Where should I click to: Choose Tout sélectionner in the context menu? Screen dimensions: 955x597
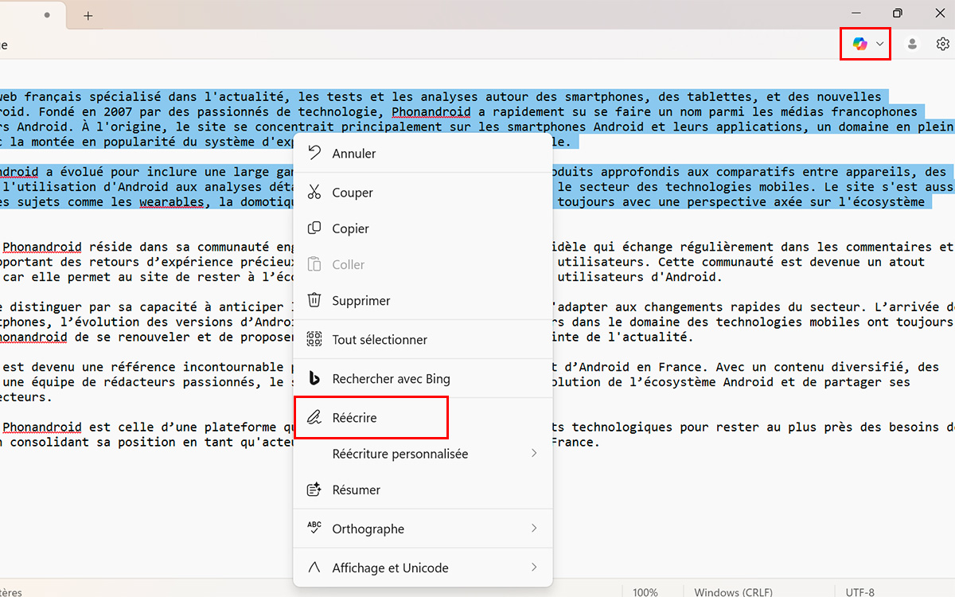click(x=423, y=340)
